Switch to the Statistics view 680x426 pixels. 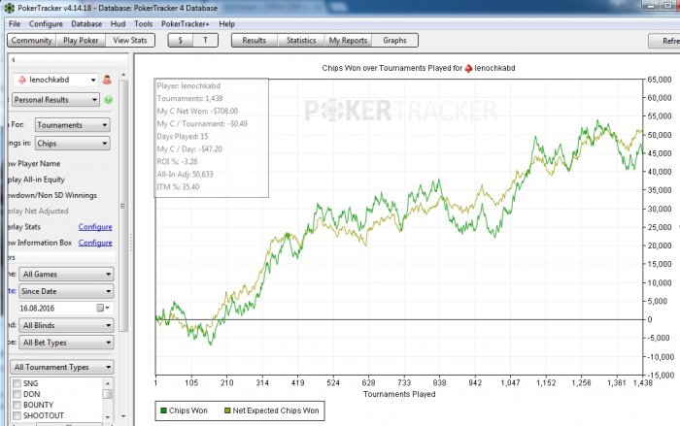[x=301, y=41]
